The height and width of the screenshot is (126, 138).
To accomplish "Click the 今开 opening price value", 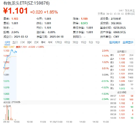I will [48, 19].
